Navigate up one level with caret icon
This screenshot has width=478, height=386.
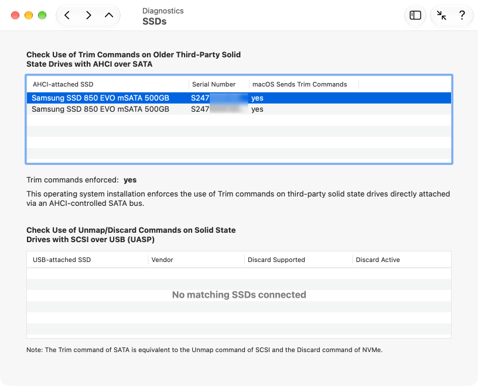tap(109, 15)
